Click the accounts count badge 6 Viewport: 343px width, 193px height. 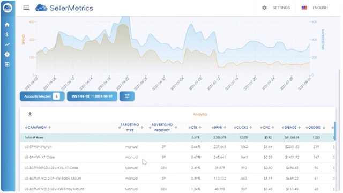[x=56, y=96]
